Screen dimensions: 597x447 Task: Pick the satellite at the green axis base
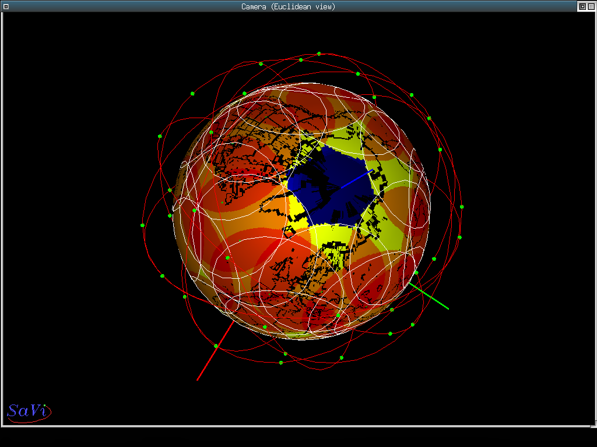click(416, 272)
